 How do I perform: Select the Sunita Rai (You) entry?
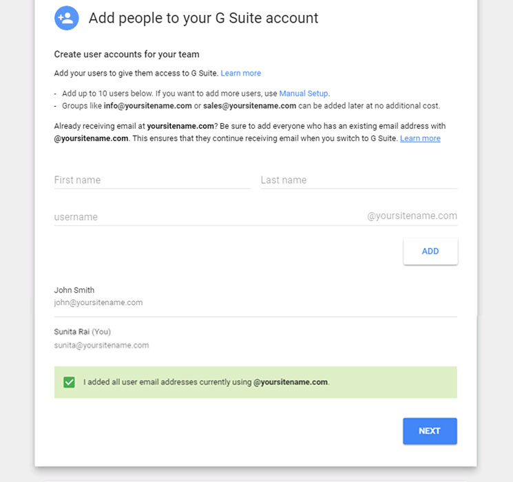(x=255, y=338)
